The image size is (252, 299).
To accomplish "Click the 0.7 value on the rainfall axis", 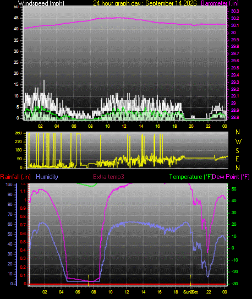I will coord(23,225).
